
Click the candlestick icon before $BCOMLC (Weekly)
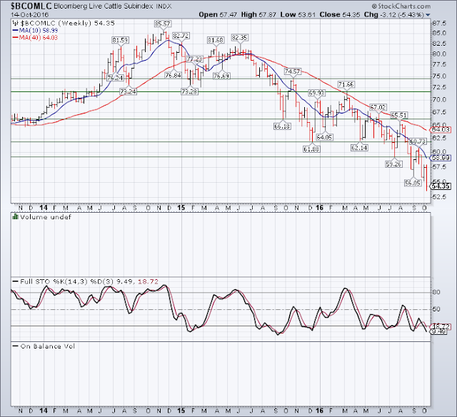pyautogui.click(x=15, y=23)
